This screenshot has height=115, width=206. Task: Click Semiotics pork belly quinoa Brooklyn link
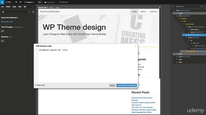(142, 99)
